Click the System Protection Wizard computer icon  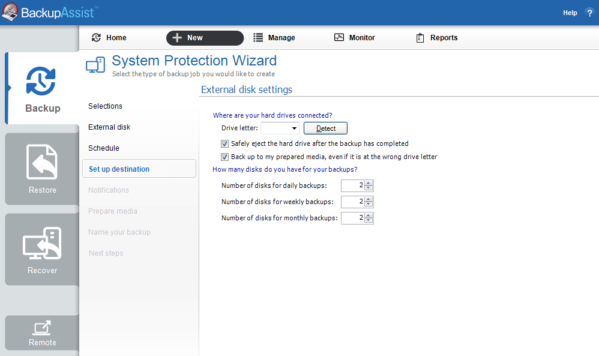click(95, 65)
